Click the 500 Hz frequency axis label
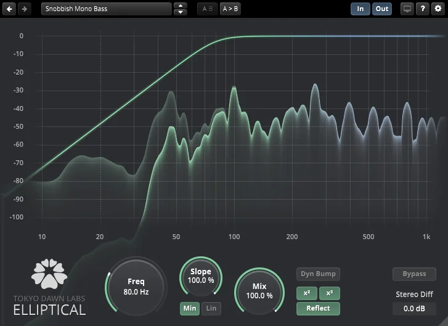 [369, 237]
